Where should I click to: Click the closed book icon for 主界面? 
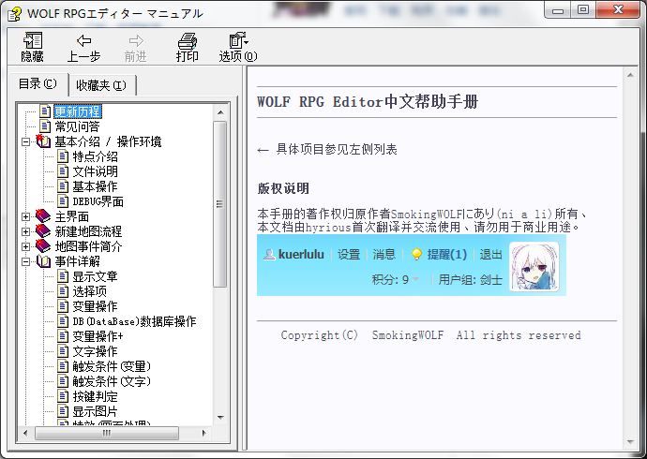point(43,216)
